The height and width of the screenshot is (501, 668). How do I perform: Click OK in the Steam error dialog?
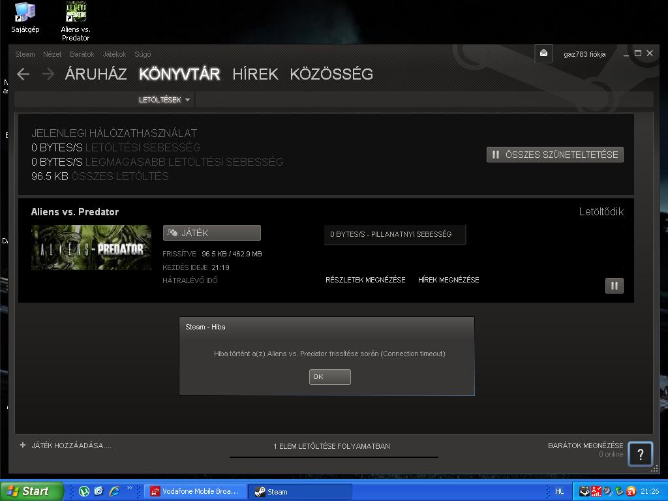[329, 377]
